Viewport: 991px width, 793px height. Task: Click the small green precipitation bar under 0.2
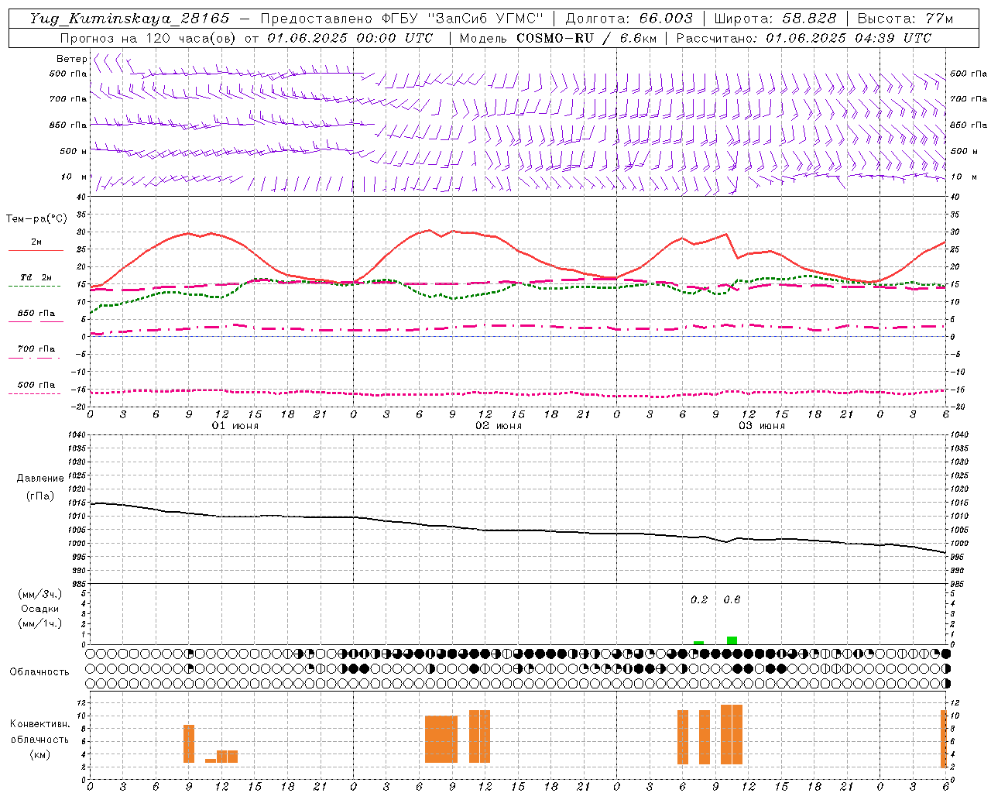coord(698,643)
